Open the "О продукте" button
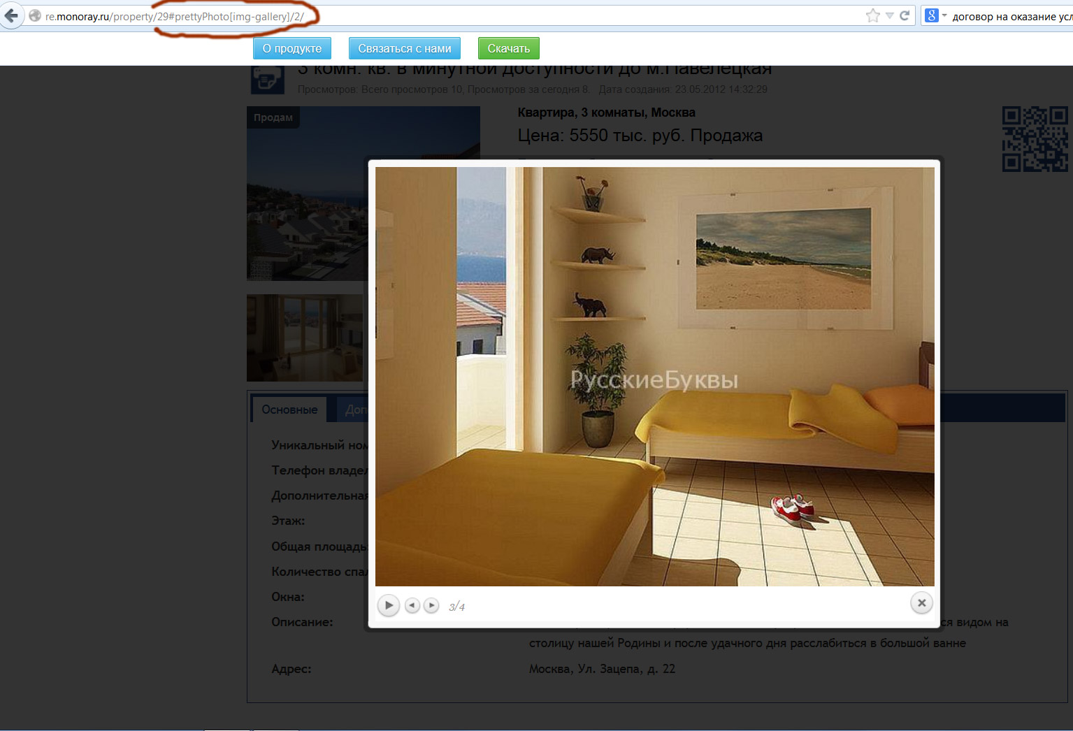The width and height of the screenshot is (1073, 731). coord(292,48)
